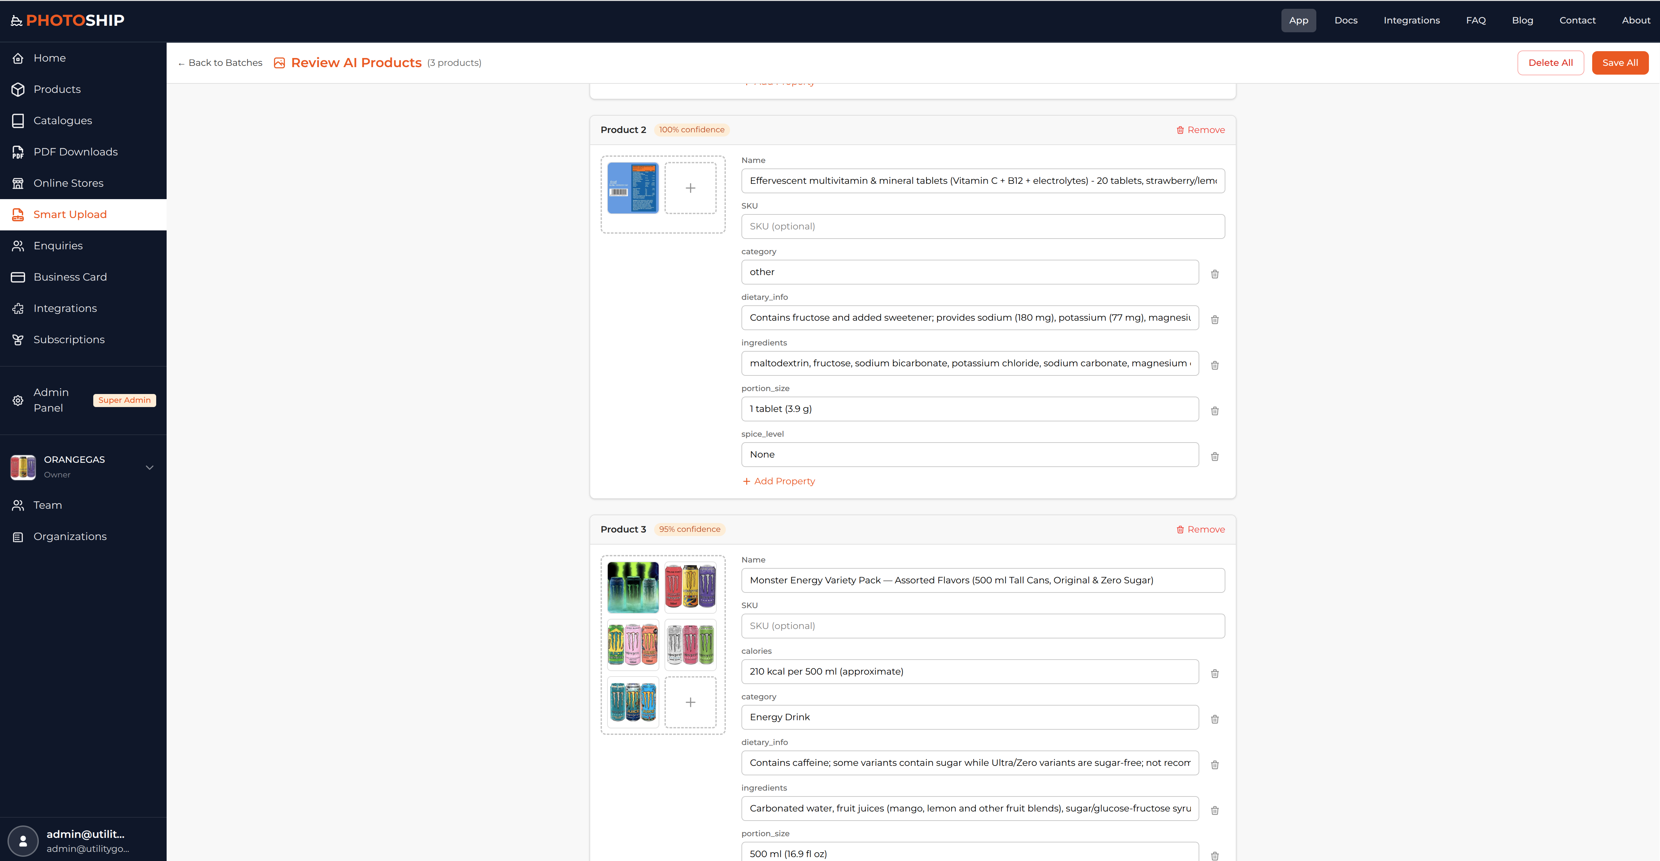This screenshot has width=1660, height=861.
Task: Click the SKU input field for Product 3
Action: coord(983,625)
